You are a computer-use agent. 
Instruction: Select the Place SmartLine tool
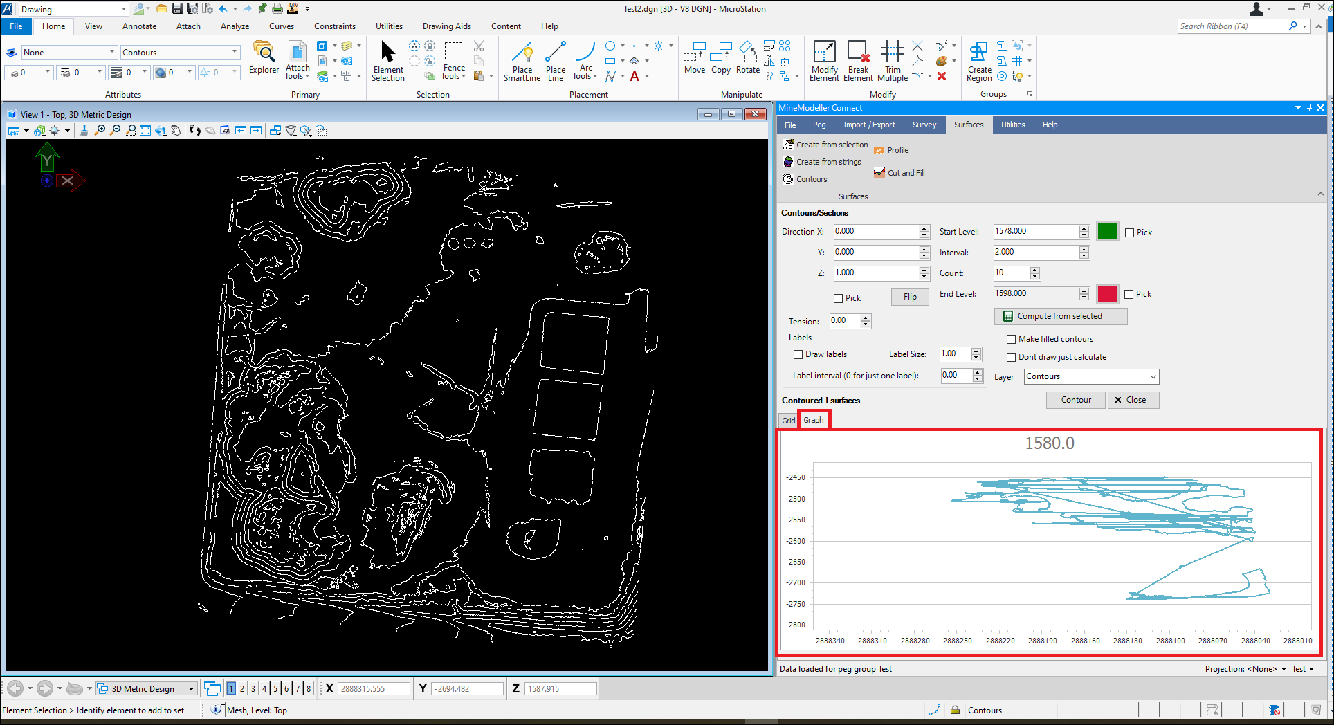(522, 61)
